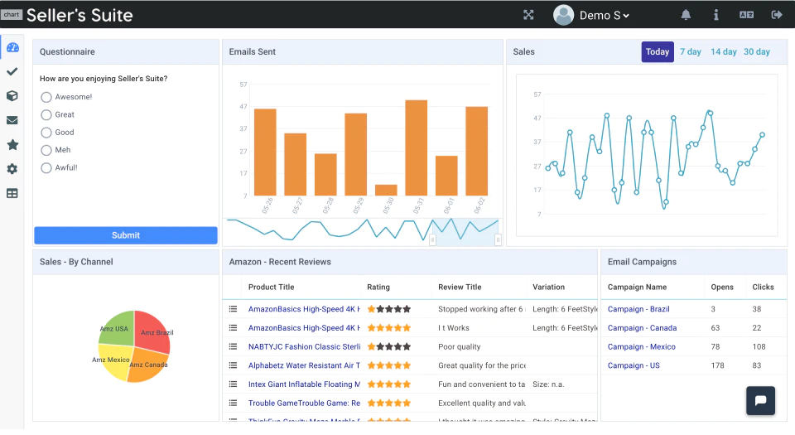Select the Good radio option
Viewport: 795px width, 435px height.
coord(46,133)
